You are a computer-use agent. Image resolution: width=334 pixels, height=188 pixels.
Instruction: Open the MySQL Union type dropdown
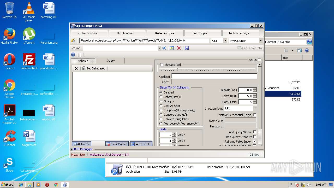coord(260,41)
